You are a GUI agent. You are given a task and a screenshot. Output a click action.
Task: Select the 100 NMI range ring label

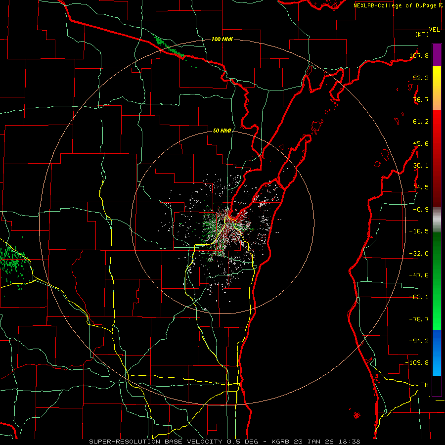222,39
